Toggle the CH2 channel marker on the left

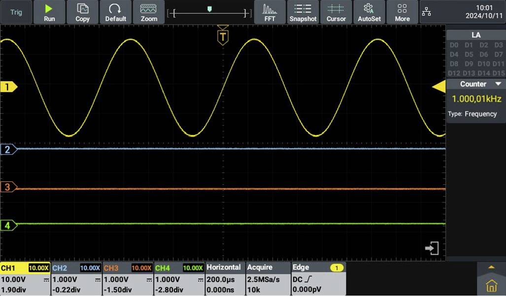point(7,149)
